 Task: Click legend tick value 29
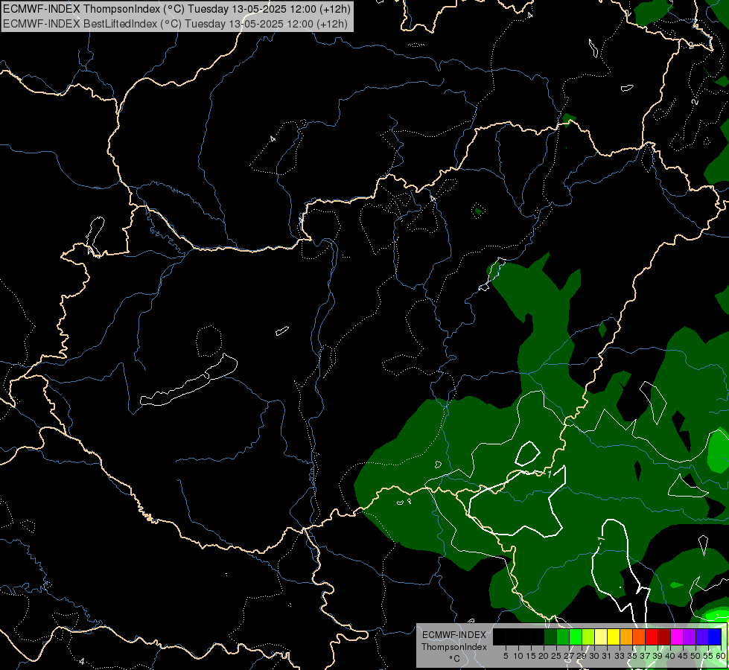click(582, 656)
